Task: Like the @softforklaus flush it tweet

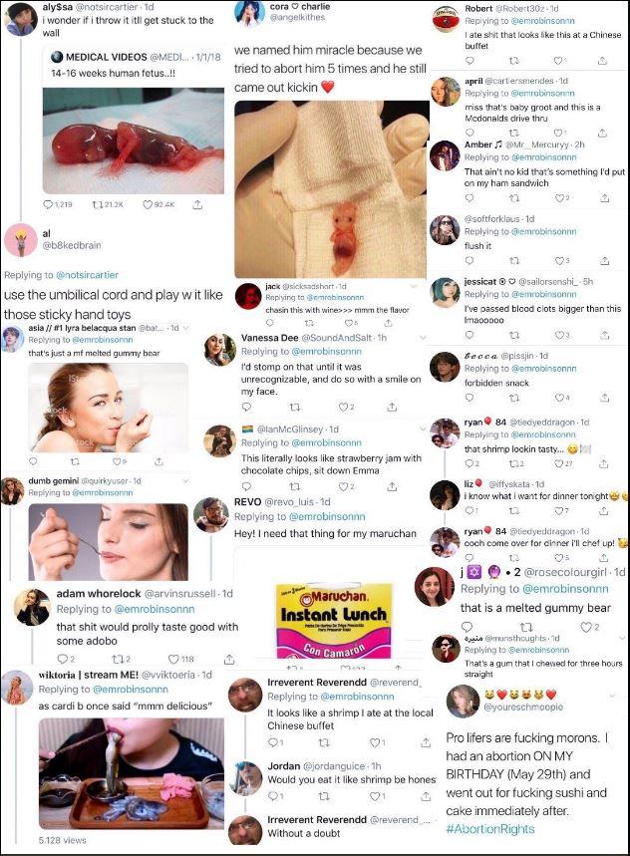Action: coord(562,261)
